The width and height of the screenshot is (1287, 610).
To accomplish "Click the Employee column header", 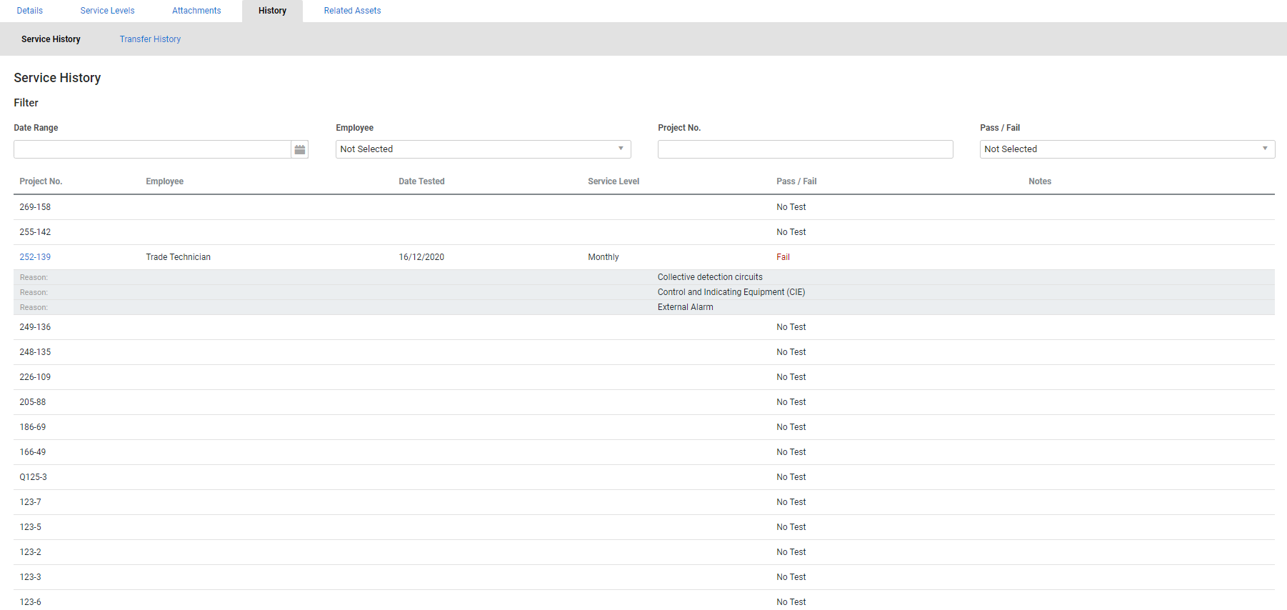I will (x=164, y=181).
